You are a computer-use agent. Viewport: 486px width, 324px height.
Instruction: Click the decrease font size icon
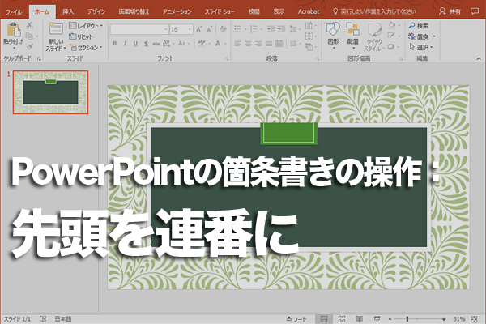pos(210,29)
